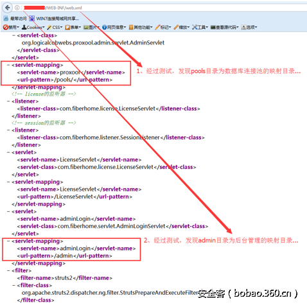
Task: Collapse the servlet-class node with AdminServlet
Action: coord(13,35)
